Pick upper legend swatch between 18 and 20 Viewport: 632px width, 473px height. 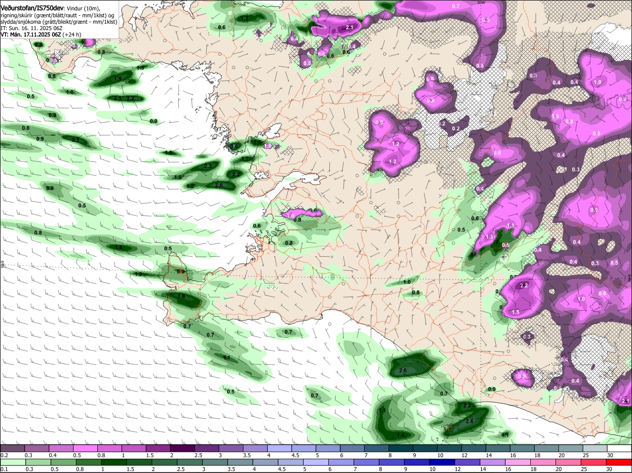pos(547,447)
